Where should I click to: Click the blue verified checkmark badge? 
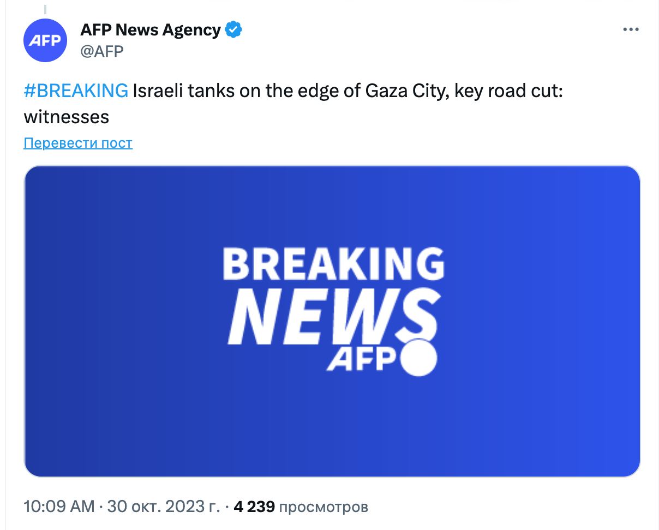233,30
